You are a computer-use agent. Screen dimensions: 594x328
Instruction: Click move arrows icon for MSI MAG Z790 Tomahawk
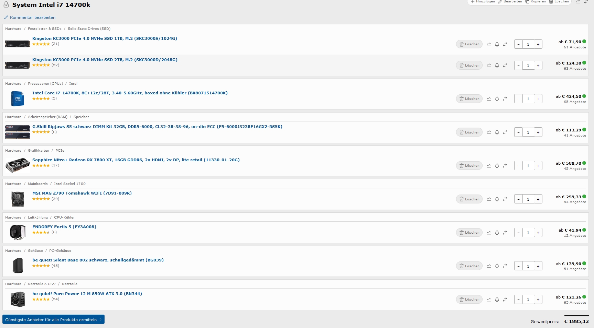pos(505,199)
